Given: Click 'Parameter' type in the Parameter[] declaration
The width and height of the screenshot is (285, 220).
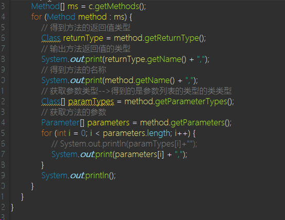Looking at the screenshot, I should pos(61,123).
